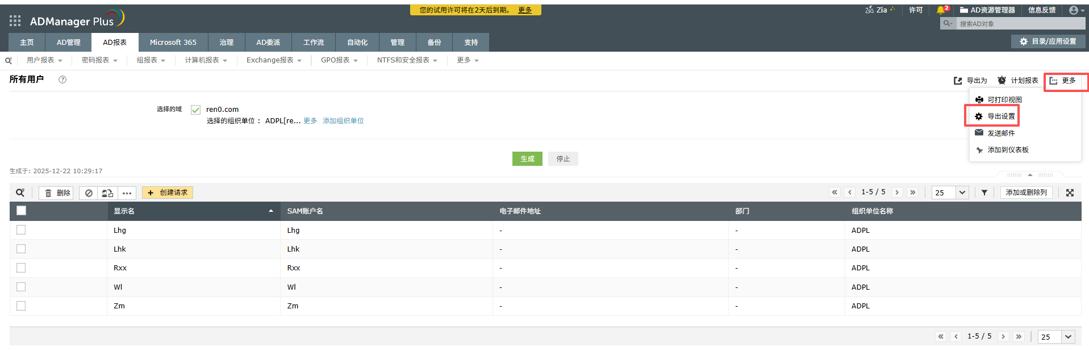This screenshot has width=1089, height=351.
Task: Switch to the Microsoft 365 tab
Action: tap(173, 43)
